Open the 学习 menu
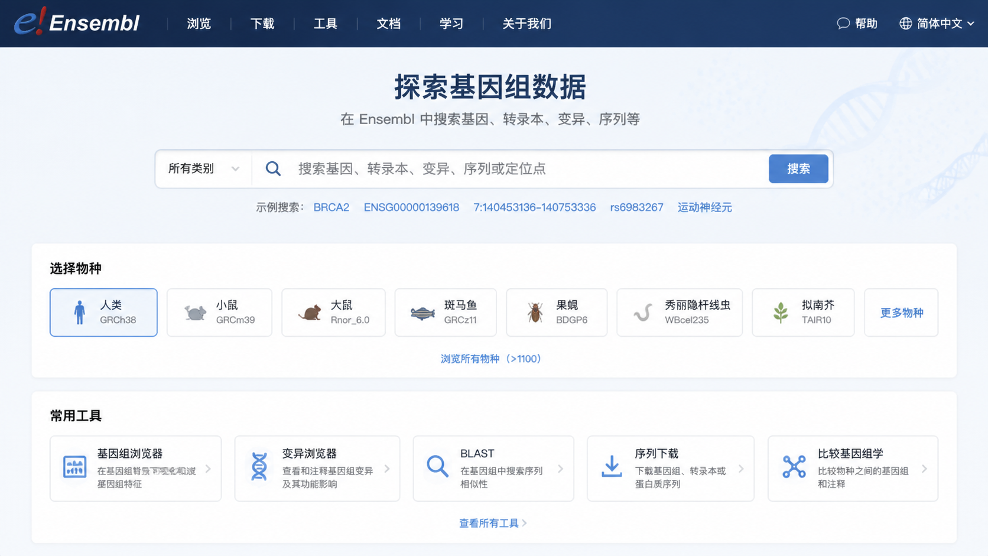 [451, 24]
